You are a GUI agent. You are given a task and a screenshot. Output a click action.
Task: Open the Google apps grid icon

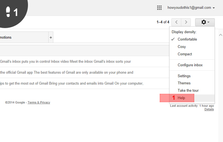coord(159,8)
